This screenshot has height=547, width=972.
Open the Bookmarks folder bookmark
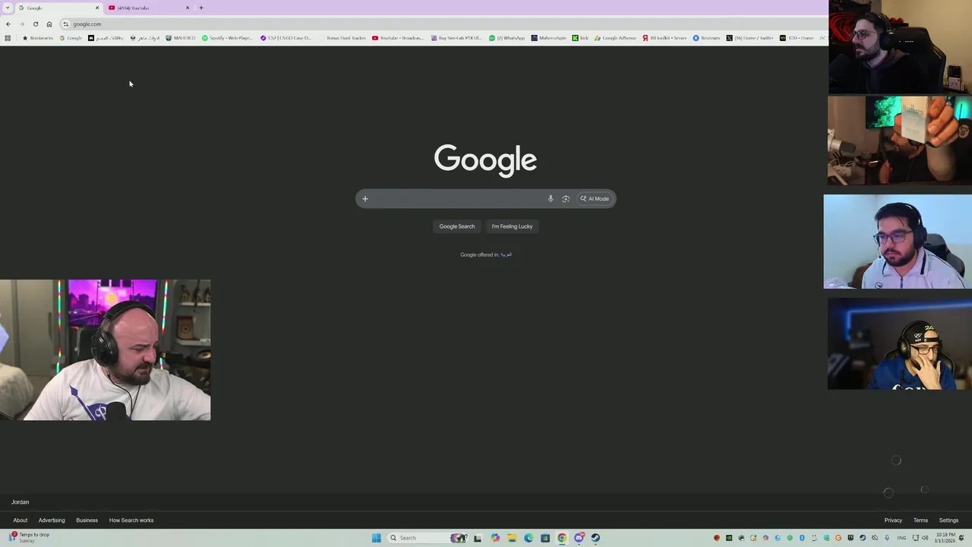tap(38, 38)
